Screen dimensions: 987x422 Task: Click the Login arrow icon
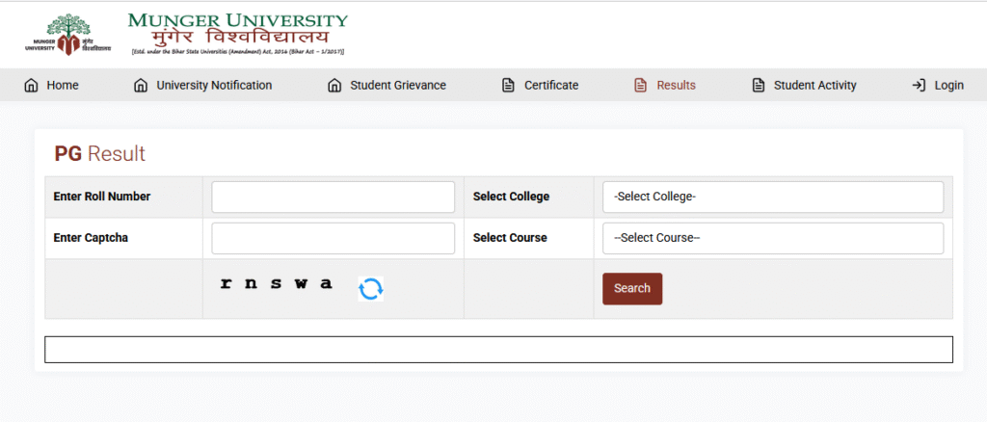tap(919, 86)
